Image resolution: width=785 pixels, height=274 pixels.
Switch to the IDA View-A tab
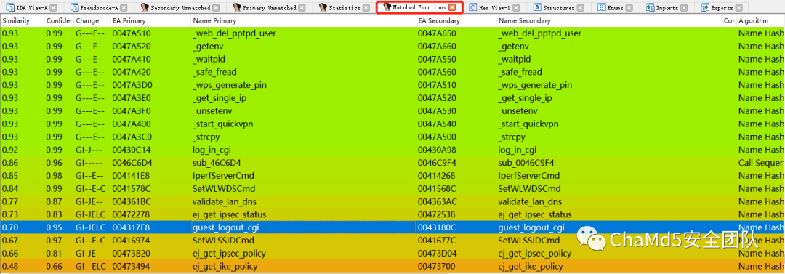pyautogui.click(x=31, y=7)
